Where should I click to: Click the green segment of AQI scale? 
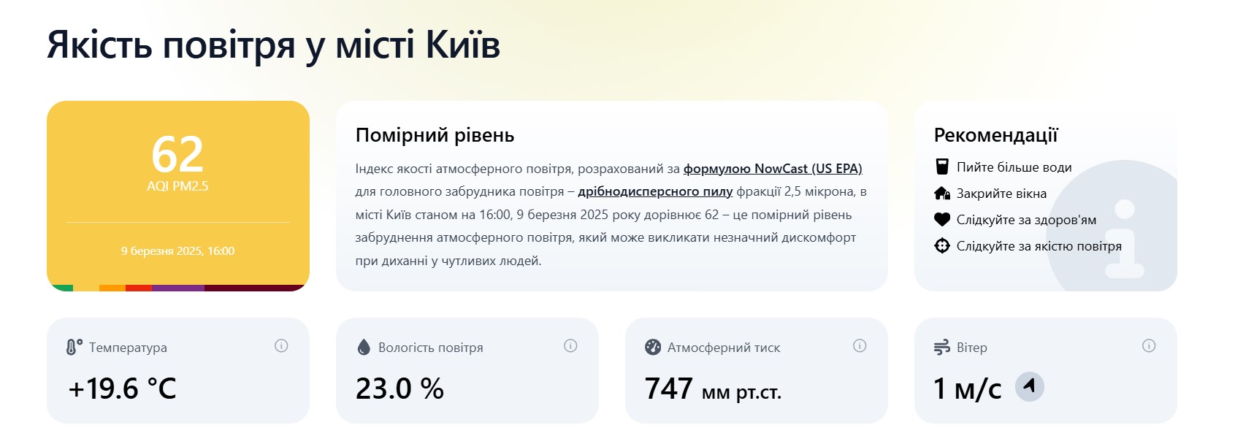tap(61, 288)
